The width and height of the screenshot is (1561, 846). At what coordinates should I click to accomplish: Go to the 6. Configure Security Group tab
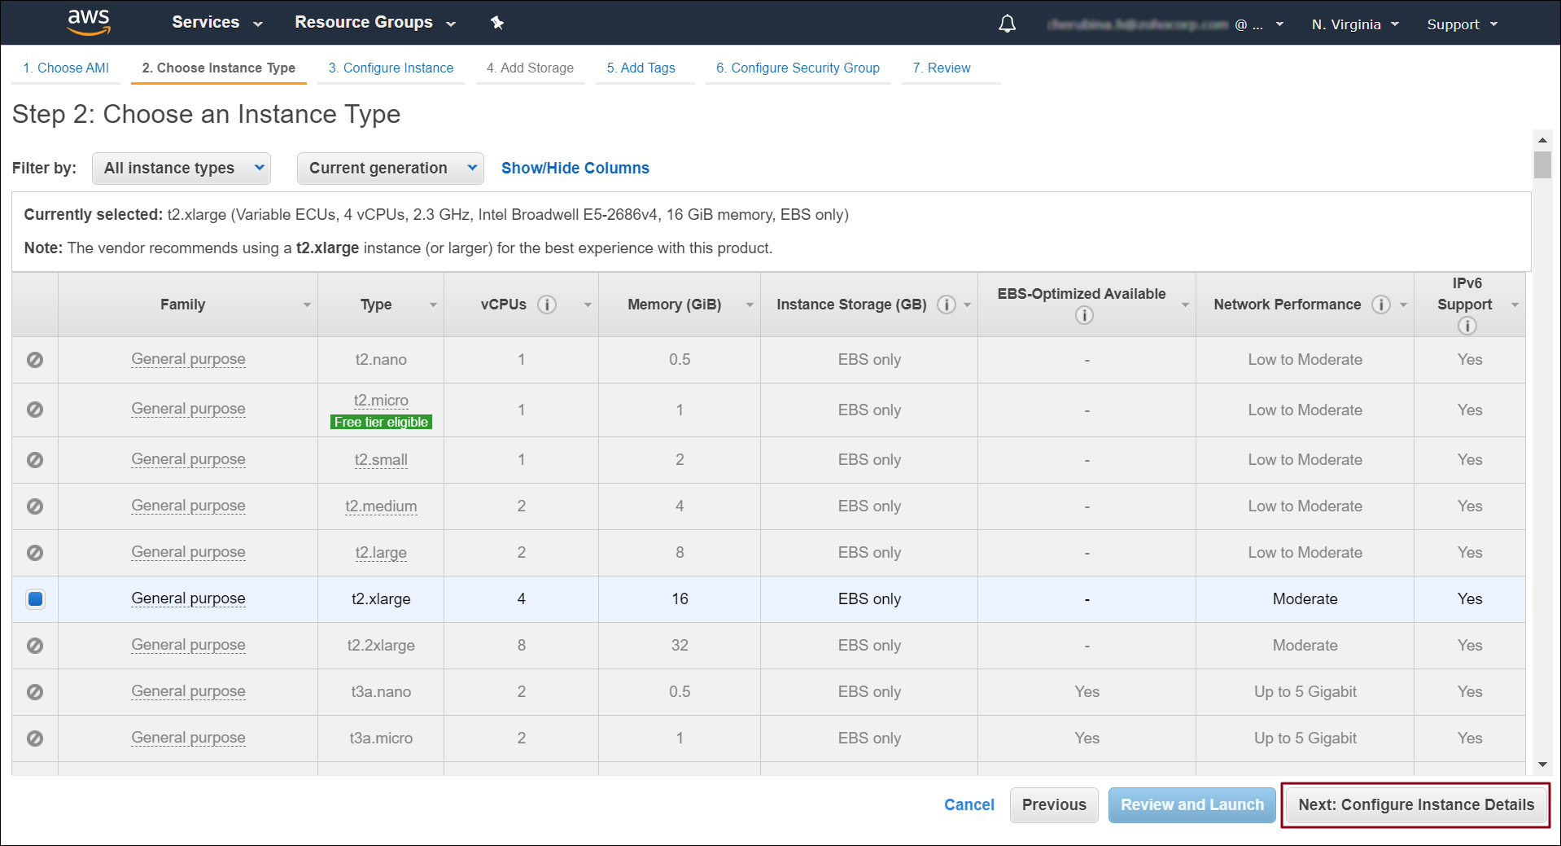pyautogui.click(x=798, y=68)
